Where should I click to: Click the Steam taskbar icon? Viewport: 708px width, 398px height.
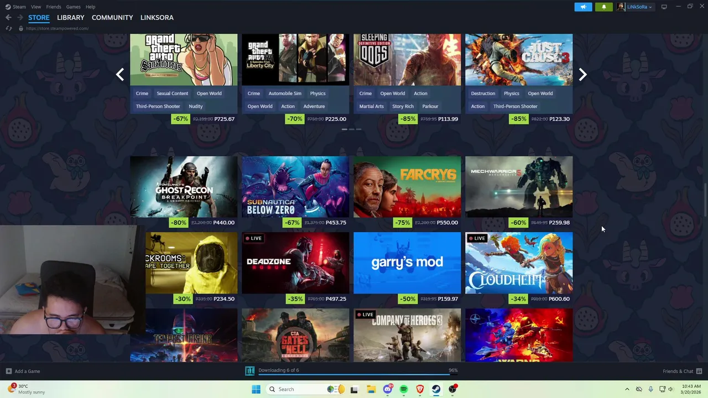pos(436,389)
